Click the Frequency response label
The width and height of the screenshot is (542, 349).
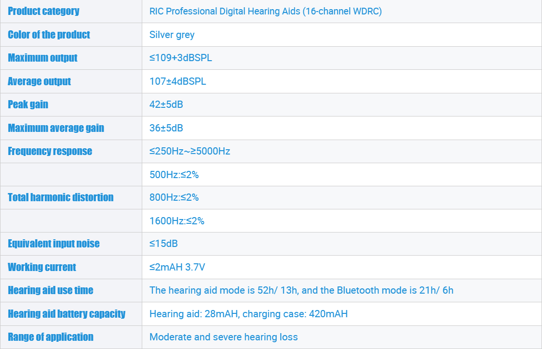[50, 151]
